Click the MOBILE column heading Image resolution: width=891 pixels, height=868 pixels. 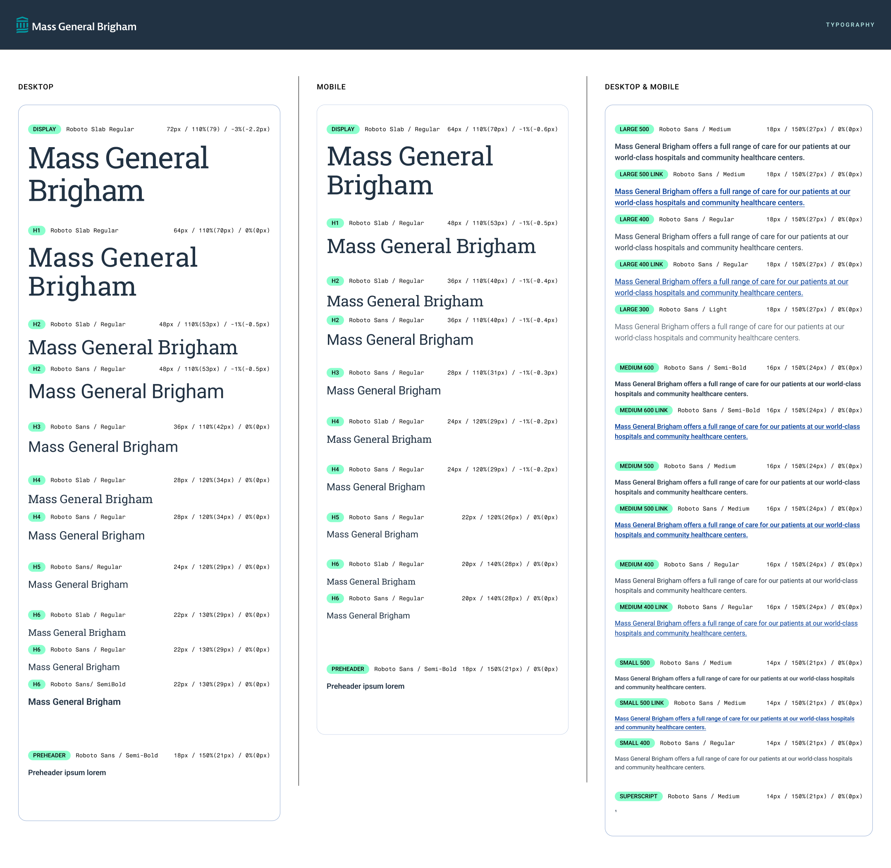coord(331,87)
